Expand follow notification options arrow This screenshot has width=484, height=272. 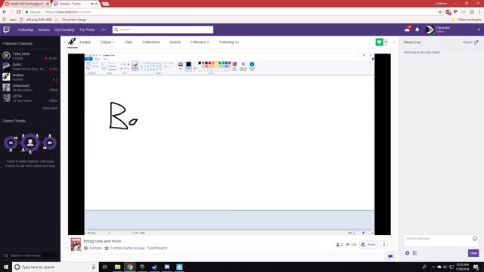pos(386,42)
